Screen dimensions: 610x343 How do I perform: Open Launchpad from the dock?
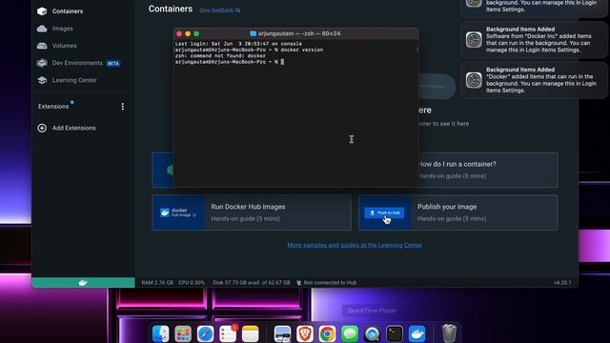pyautogui.click(x=183, y=333)
